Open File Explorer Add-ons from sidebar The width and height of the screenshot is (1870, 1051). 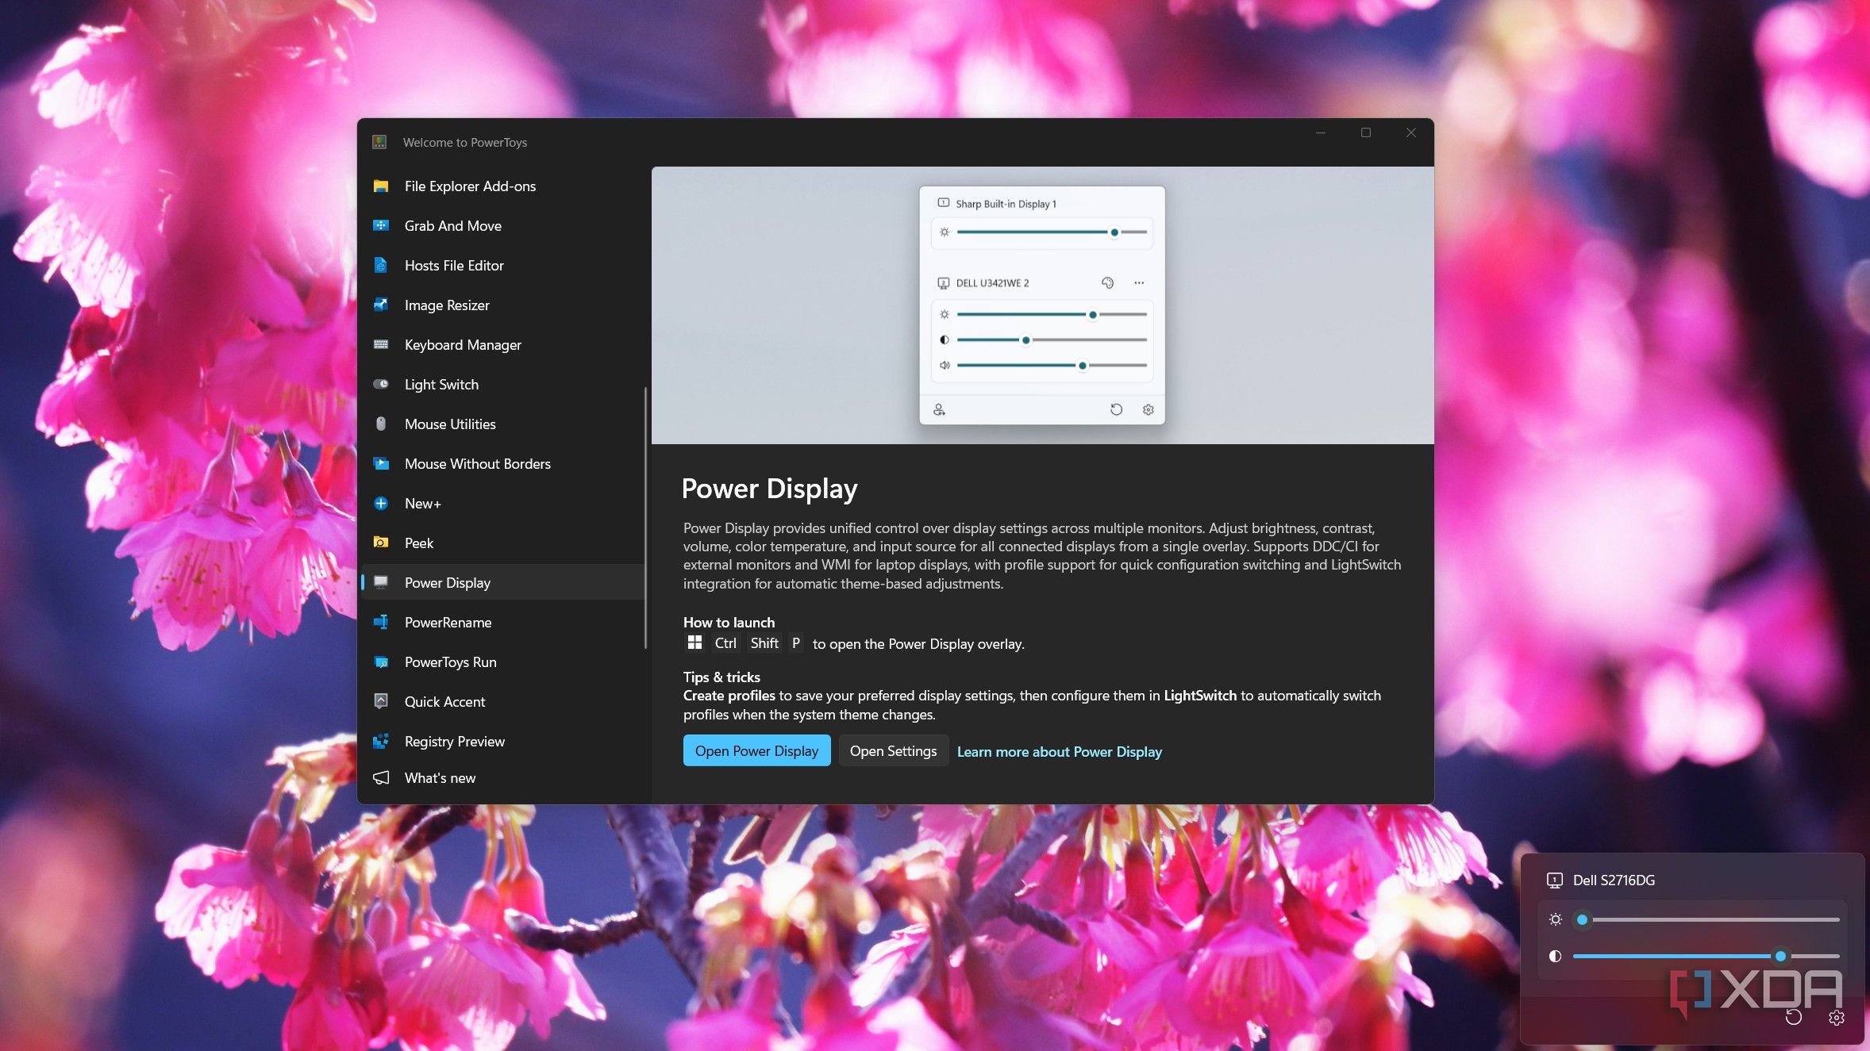[x=502, y=186]
